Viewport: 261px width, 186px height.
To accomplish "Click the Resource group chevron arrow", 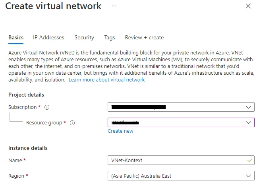I will click(249, 123).
